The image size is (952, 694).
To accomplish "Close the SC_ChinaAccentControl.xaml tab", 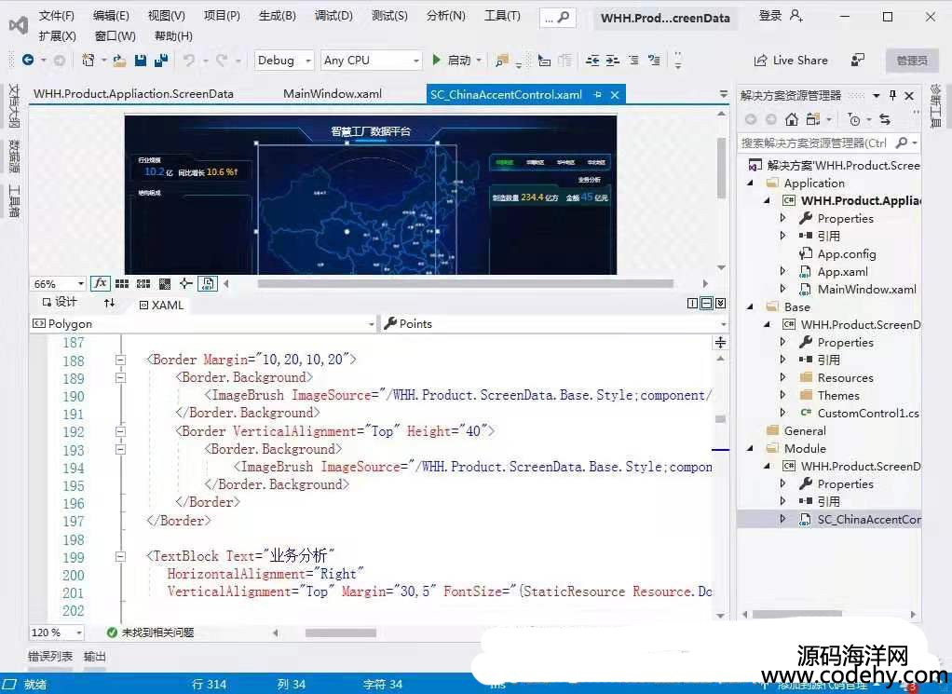I will click(x=615, y=95).
